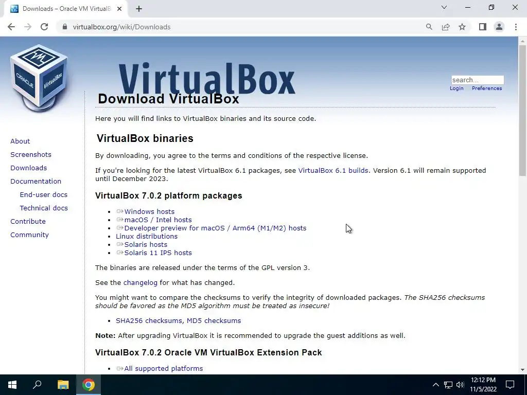Go to Screenshots in sidebar
Image resolution: width=527 pixels, height=395 pixels.
(x=31, y=154)
